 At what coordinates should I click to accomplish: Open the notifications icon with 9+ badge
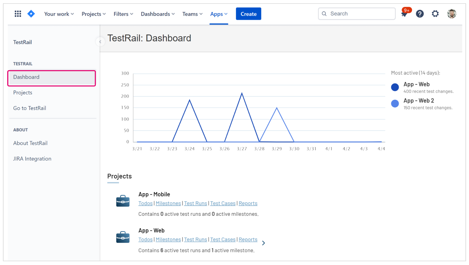(404, 14)
